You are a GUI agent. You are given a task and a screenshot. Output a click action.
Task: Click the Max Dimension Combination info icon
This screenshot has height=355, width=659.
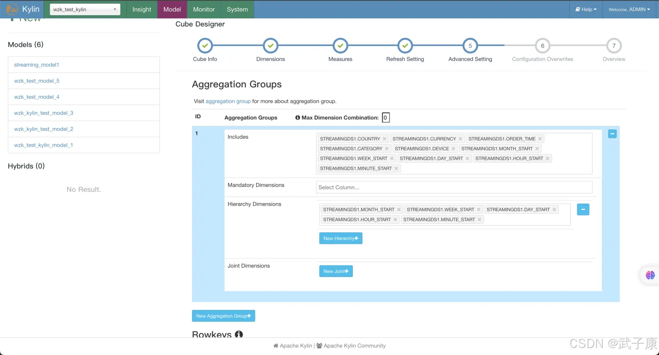point(297,118)
